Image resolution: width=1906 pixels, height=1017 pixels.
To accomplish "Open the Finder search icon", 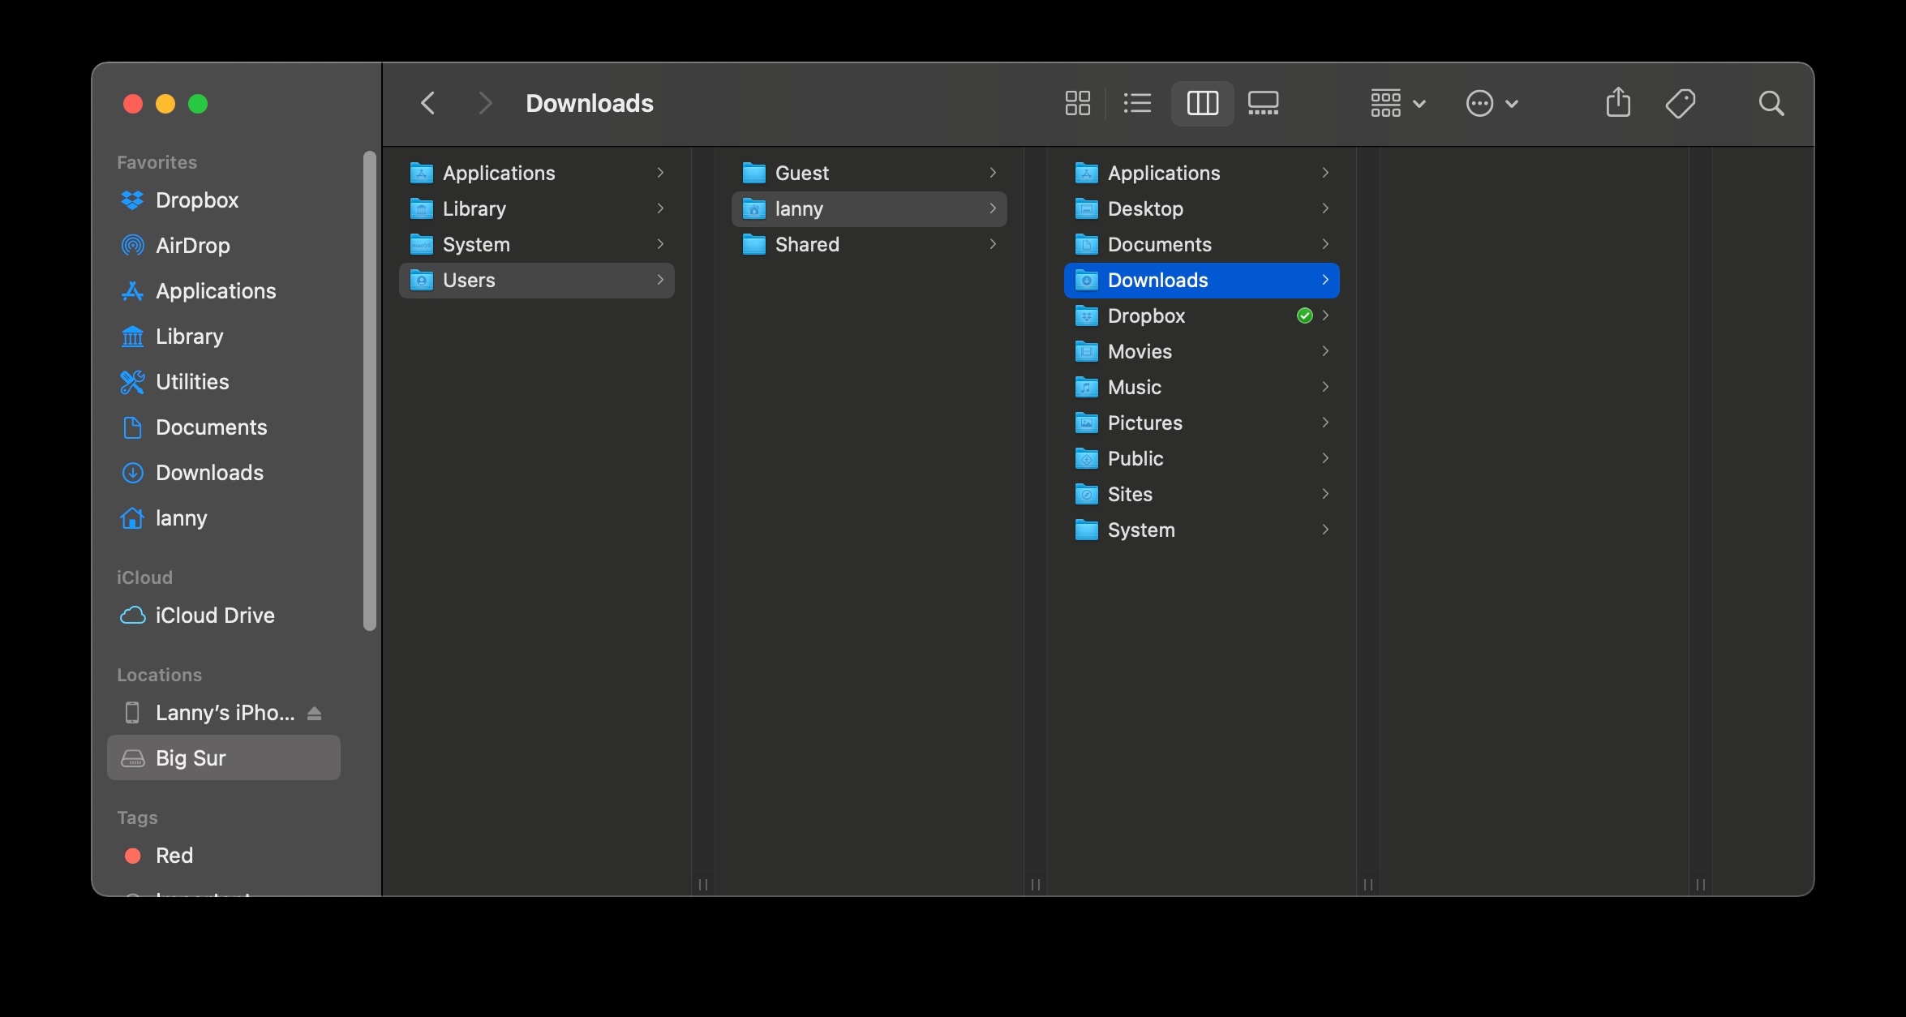I will [x=1771, y=103].
